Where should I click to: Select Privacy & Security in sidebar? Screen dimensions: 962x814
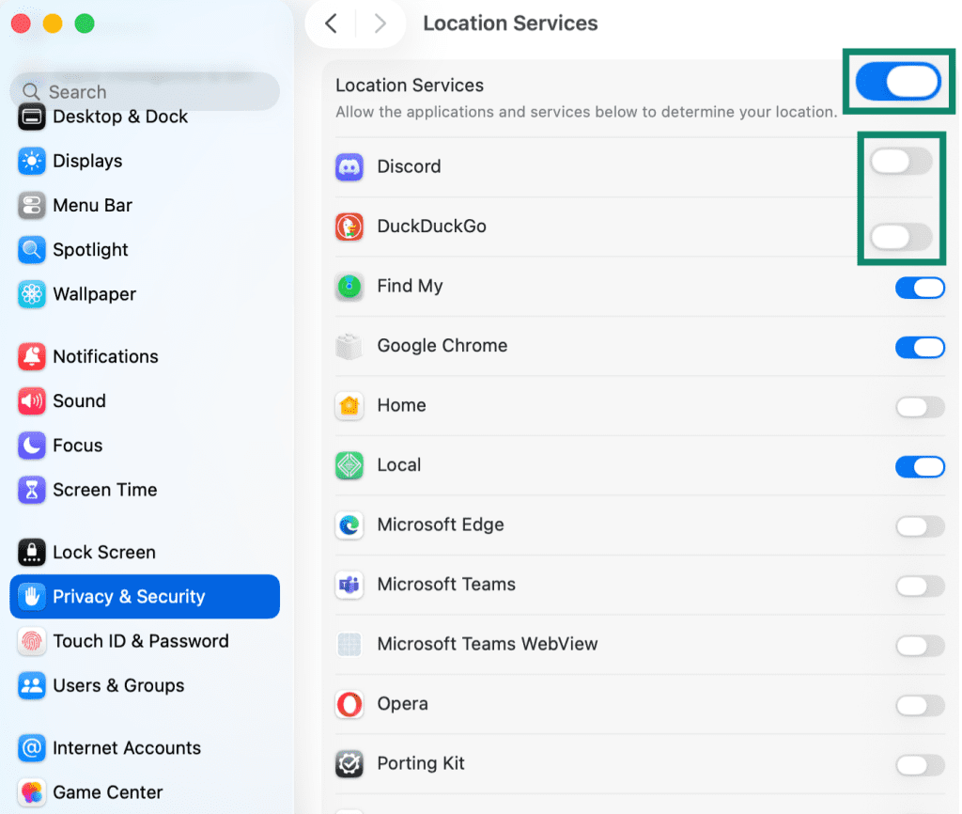click(145, 597)
